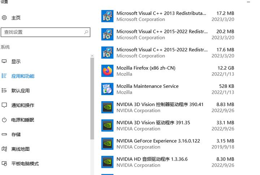This screenshot has width=260, height=175.
Task: Open 平板电脑模式 settings
Action: [x=25, y=163]
